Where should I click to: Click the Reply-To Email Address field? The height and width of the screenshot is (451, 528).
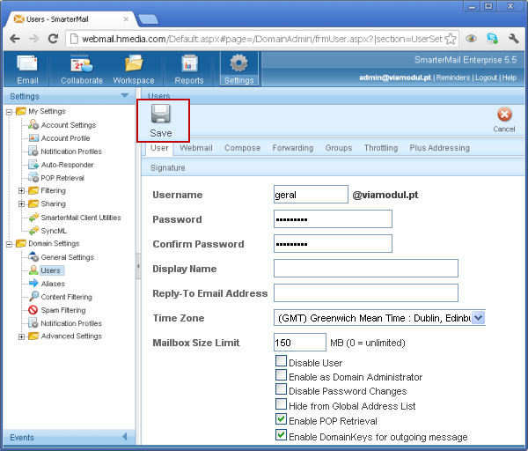click(x=366, y=293)
